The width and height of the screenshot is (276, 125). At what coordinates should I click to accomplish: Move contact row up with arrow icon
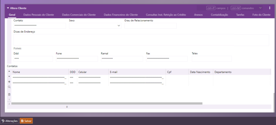[x=9, y=71]
